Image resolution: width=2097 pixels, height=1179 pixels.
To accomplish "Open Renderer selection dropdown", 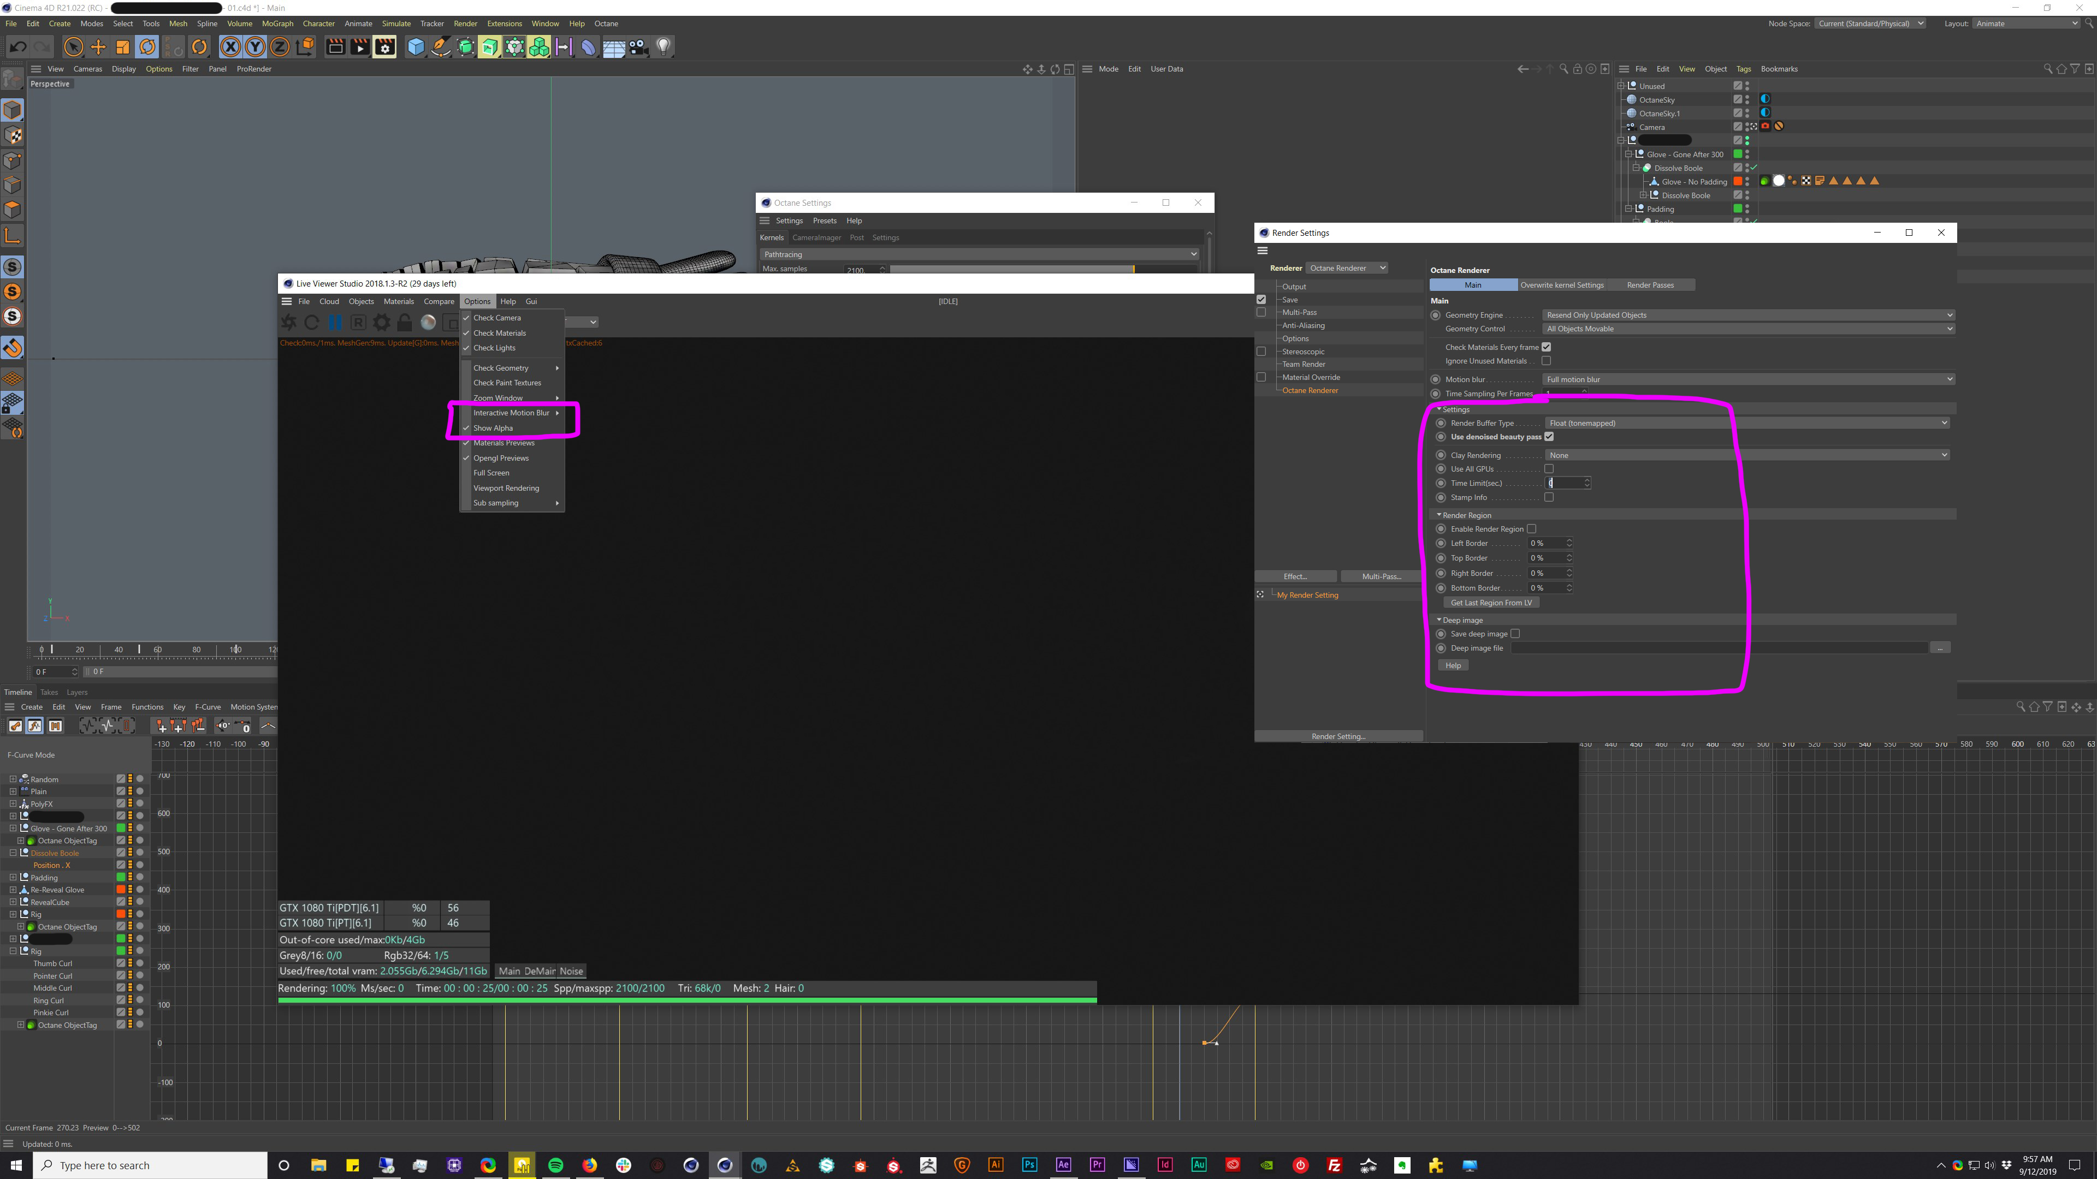I will 1347,267.
